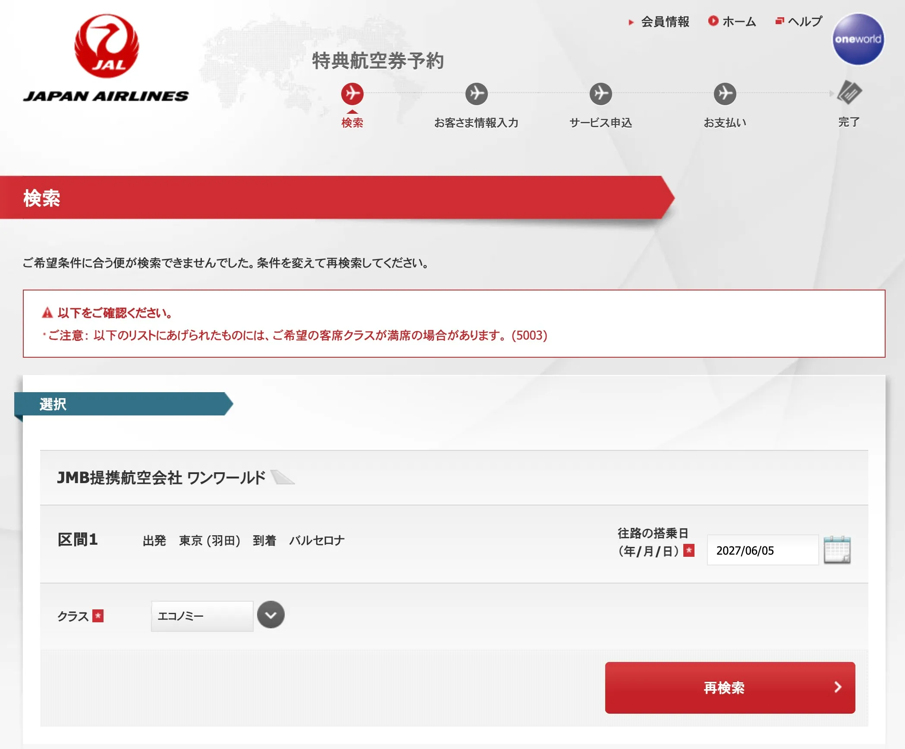This screenshot has width=905, height=749.
Task: Click the error message with code (5003)
Action: [x=298, y=335]
